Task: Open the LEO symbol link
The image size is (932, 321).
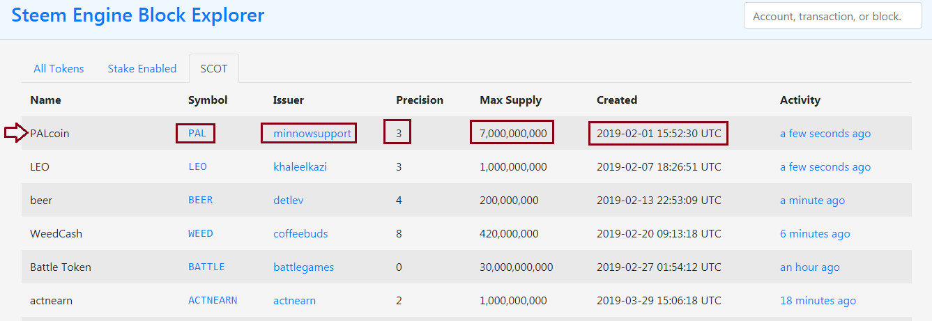Action: pyautogui.click(x=197, y=167)
